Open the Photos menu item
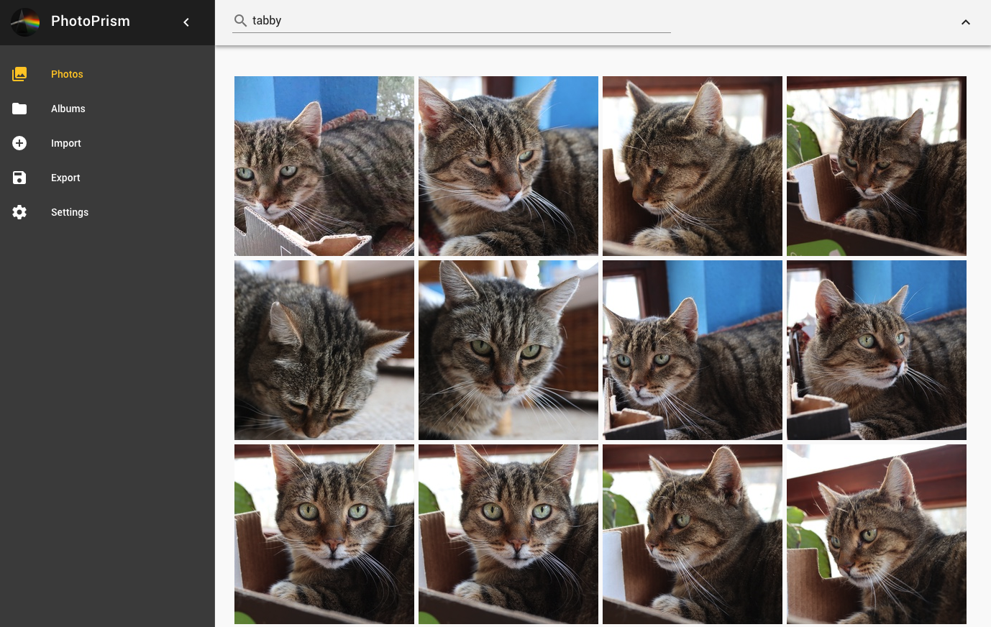The image size is (991, 627). pos(67,74)
